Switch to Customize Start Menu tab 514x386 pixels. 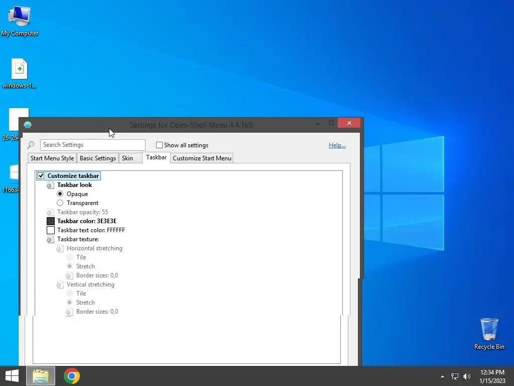pos(202,158)
